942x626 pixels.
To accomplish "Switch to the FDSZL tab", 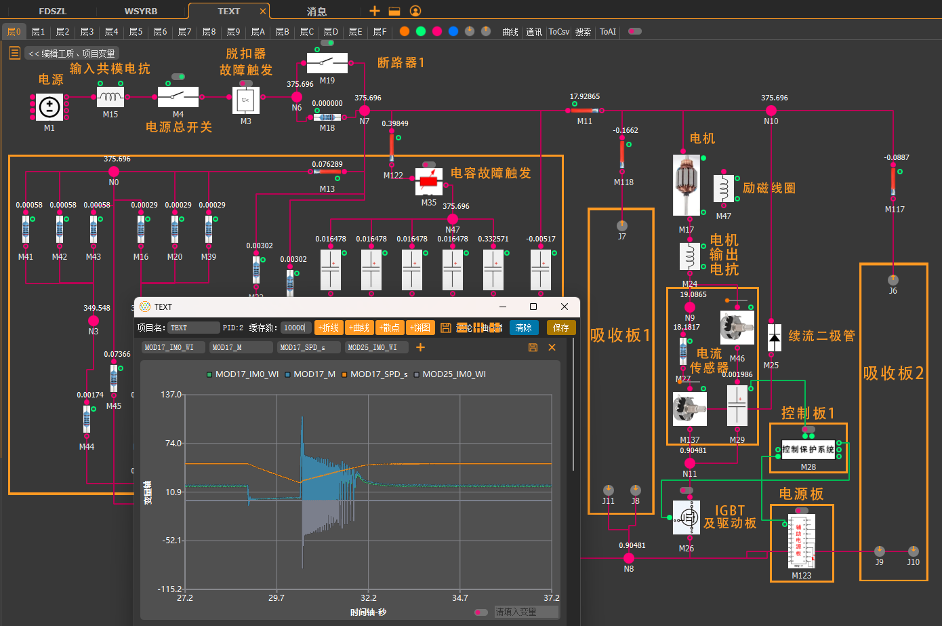I will 53,11.
